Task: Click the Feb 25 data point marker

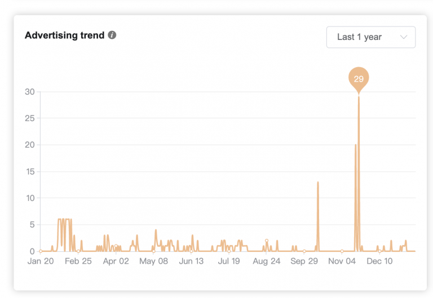Action: (78, 251)
